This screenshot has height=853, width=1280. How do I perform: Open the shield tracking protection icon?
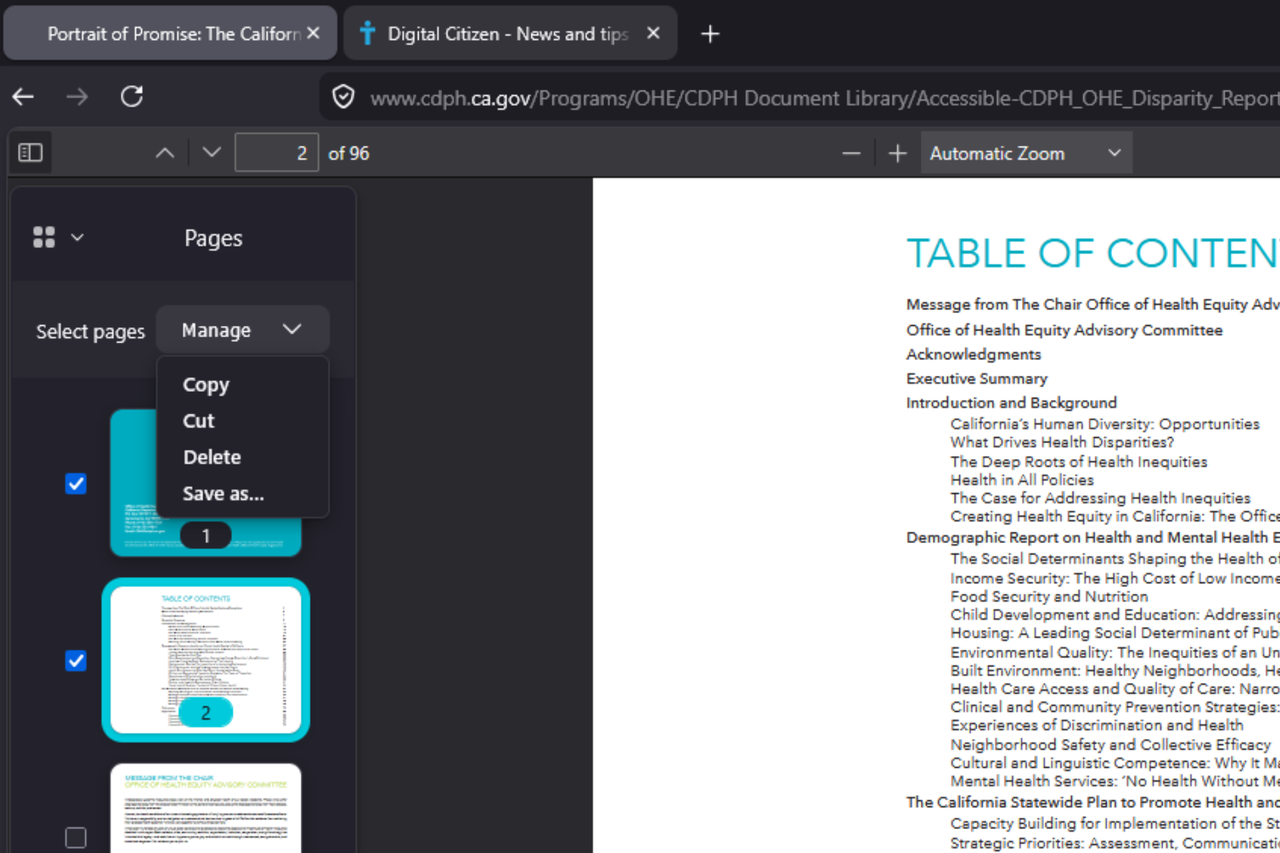pos(343,97)
